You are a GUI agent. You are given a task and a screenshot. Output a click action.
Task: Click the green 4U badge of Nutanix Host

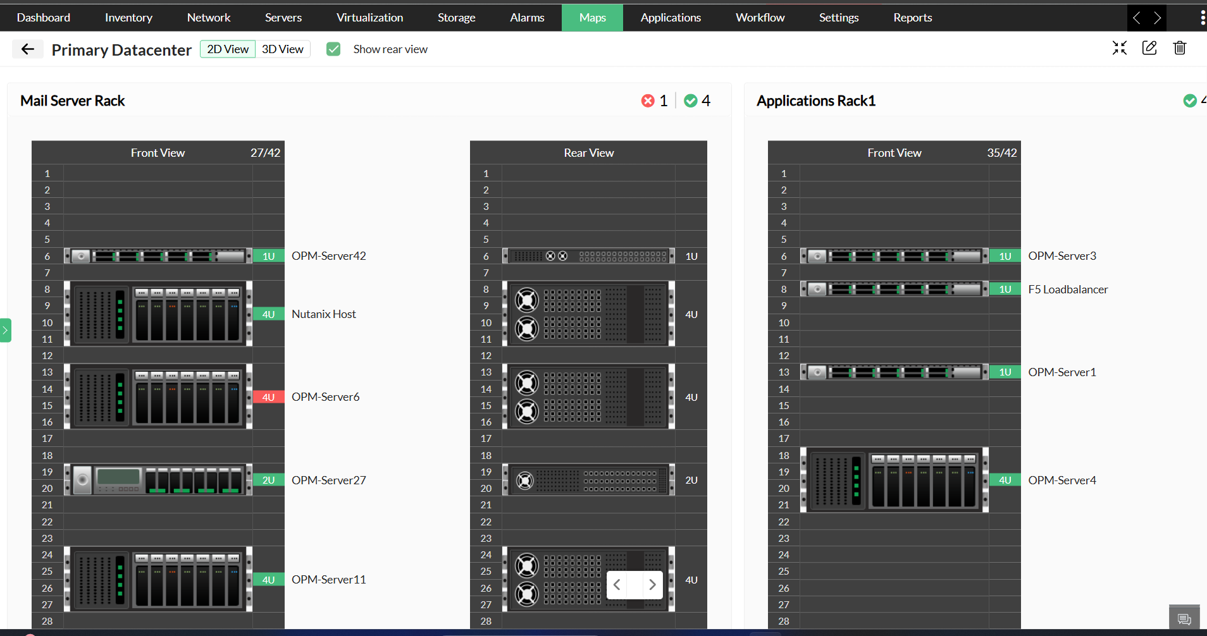tap(269, 314)
